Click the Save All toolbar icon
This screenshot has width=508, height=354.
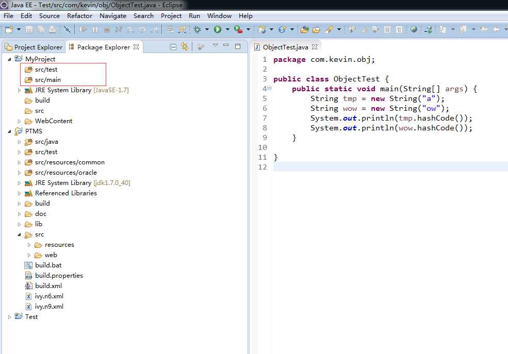coord(41,30)
